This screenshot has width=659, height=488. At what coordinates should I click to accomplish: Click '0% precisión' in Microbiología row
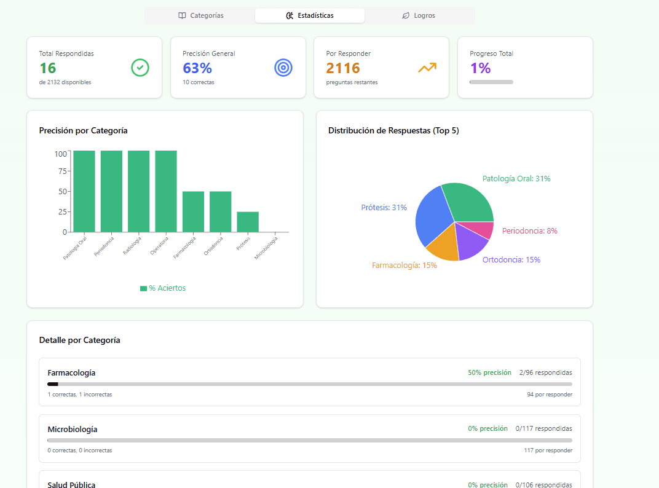click(x=487, y=429)
